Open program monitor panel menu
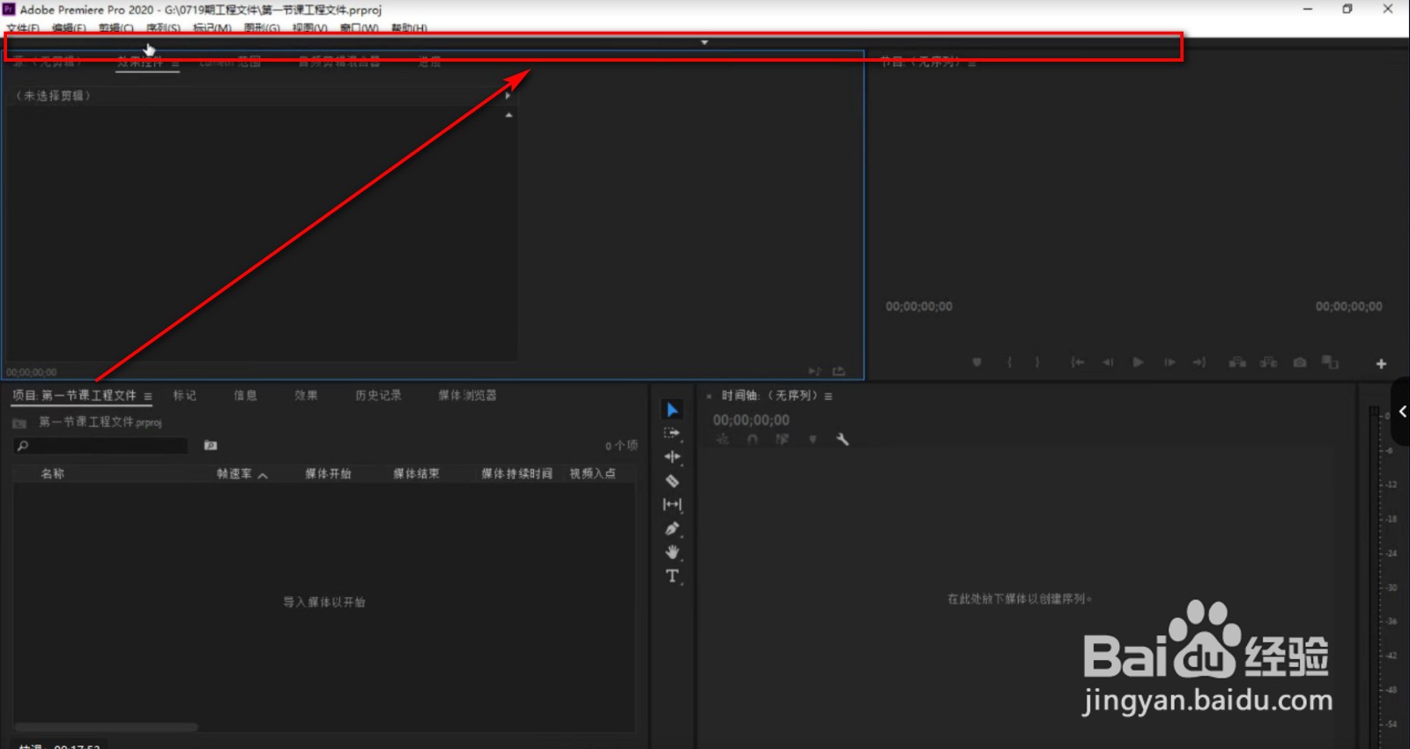Image resolution: width=1410 pixels, height=749 pixels. tap(972, 63)
